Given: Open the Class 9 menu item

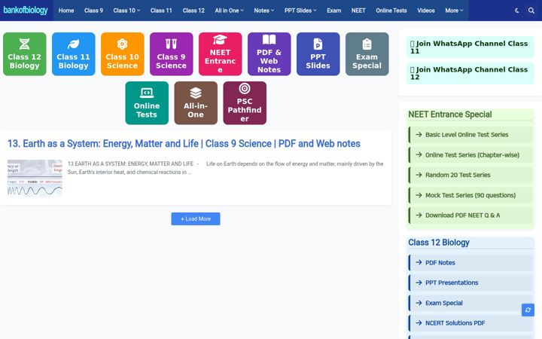Looking at the screenshot, I should [93, 11].
